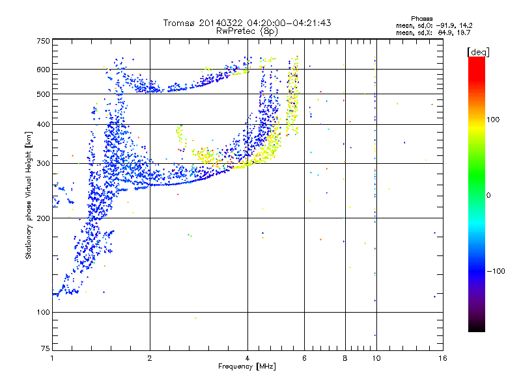Click the y-axis tick label 300
Screen dimensions: 521x390
point(43,163)
